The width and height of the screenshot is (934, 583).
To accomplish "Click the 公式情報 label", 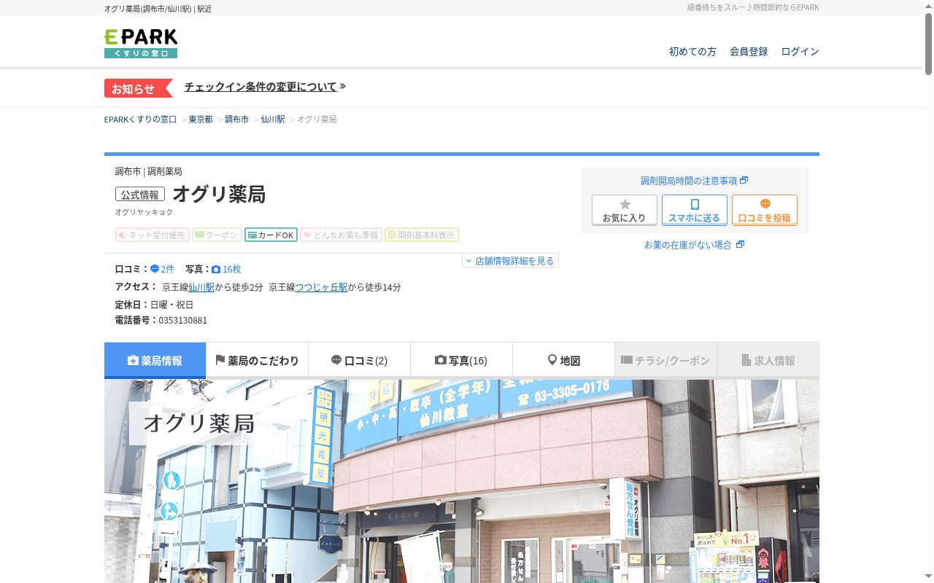I will (x=140, y=195).
